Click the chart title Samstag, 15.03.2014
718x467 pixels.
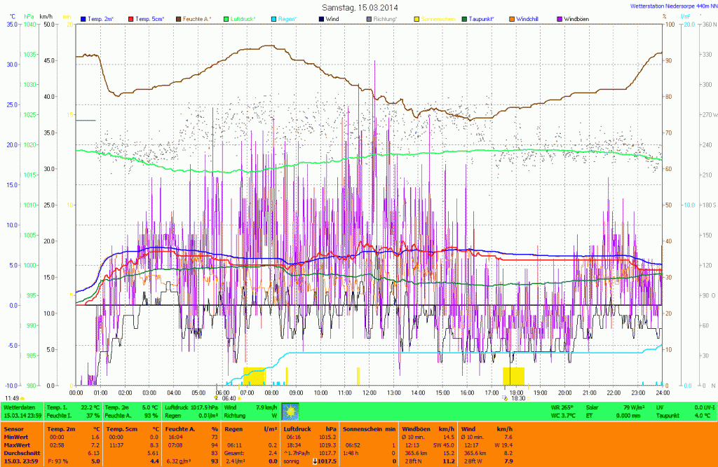pyautogui.click(x=358, y=6)
